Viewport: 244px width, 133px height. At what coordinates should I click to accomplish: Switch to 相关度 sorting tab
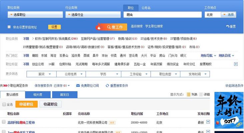[38, 95]
